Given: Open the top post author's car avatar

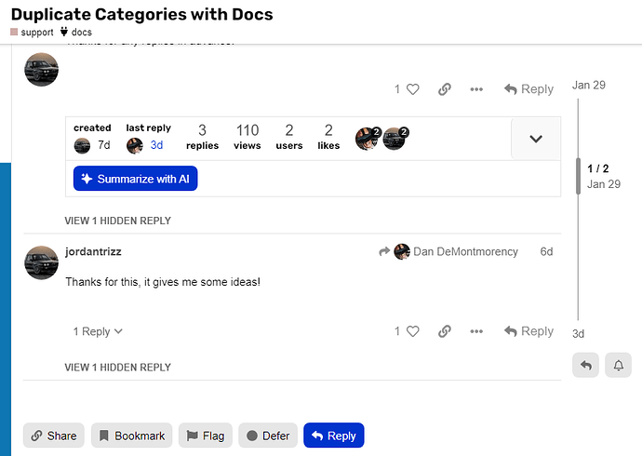Looking at the screenshot, I should pyautogui.click(x=41, y=70).
